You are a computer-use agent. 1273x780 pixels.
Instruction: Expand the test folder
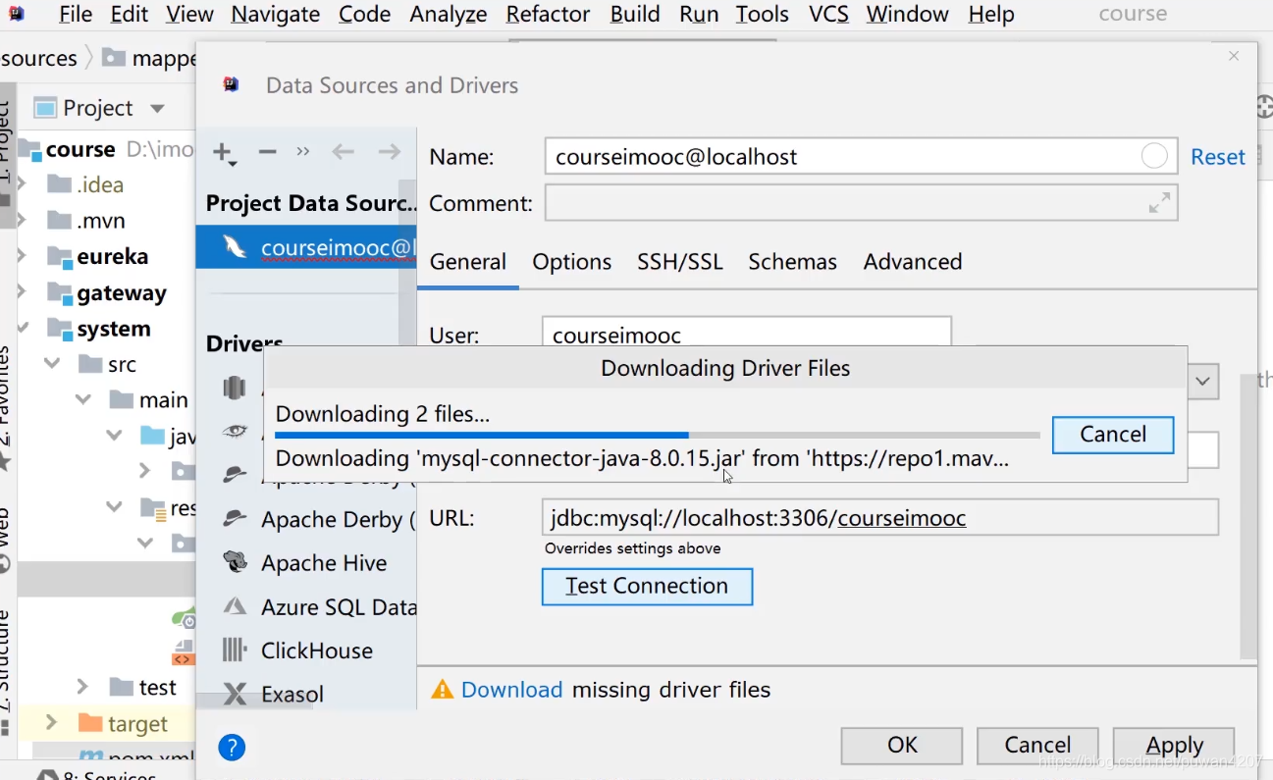83,687
